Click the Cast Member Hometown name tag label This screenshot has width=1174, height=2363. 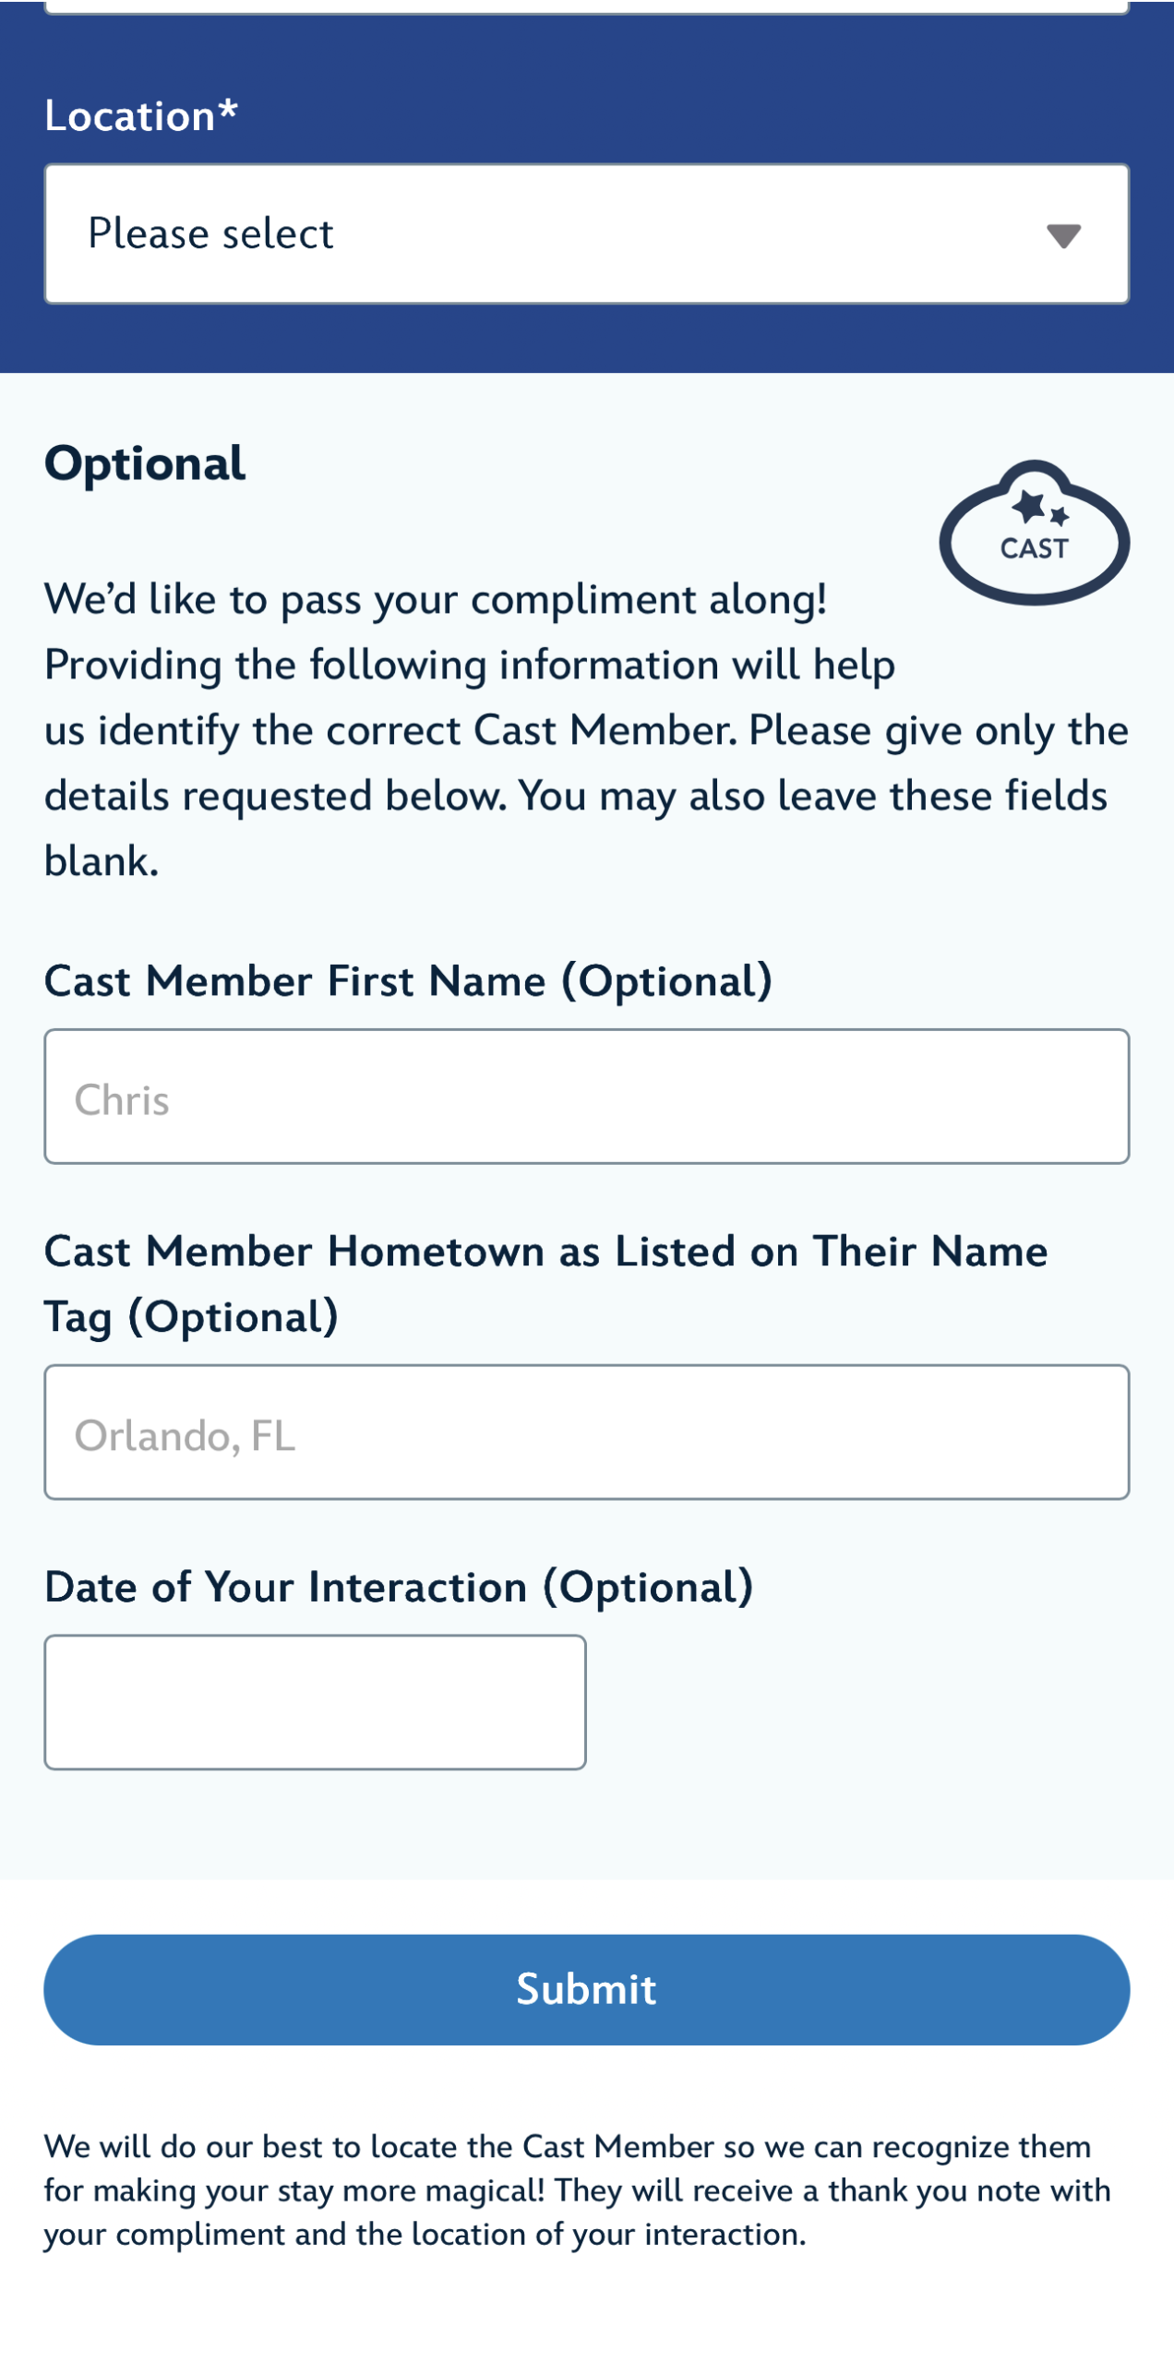tap(545, 1283)
